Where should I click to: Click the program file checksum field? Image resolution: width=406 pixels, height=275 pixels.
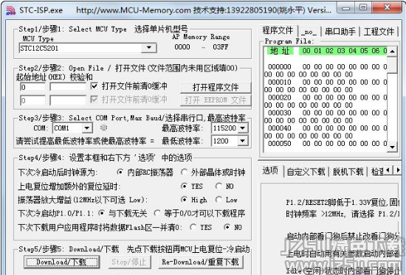(x=68, y=87)
